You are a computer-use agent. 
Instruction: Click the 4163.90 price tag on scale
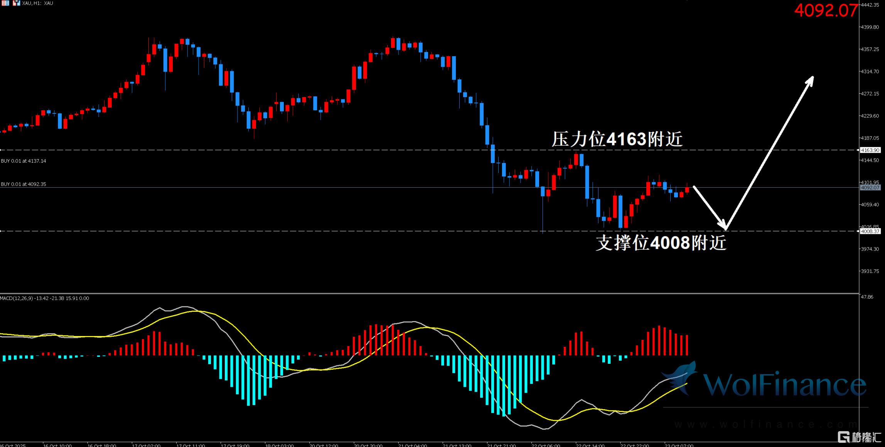click(870, 150)
